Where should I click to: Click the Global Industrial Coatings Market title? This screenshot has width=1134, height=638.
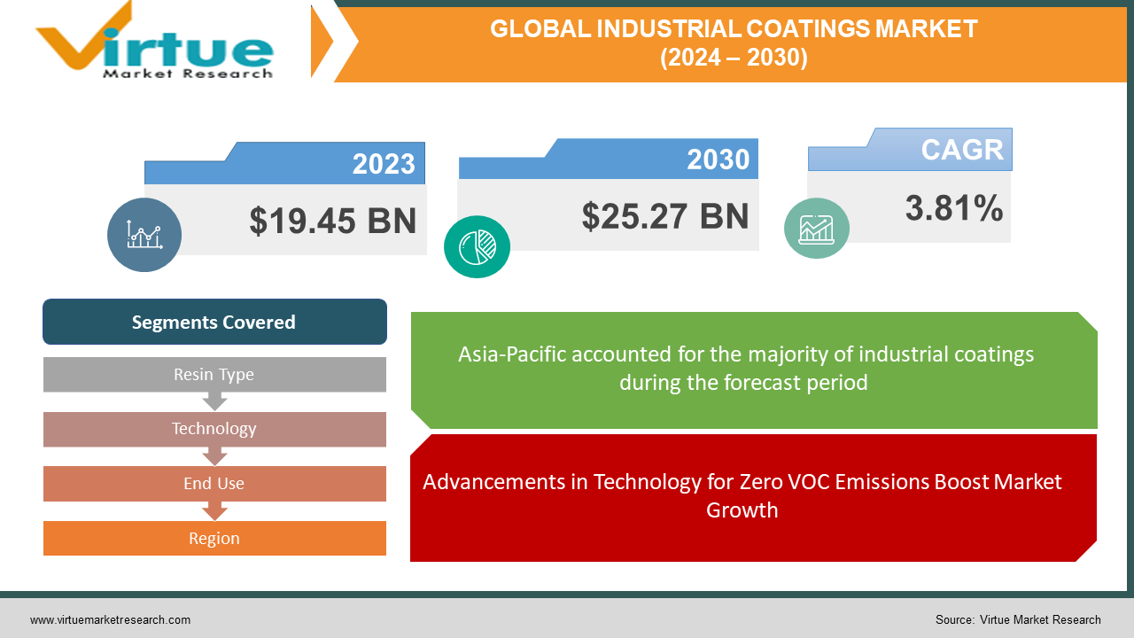734,43
